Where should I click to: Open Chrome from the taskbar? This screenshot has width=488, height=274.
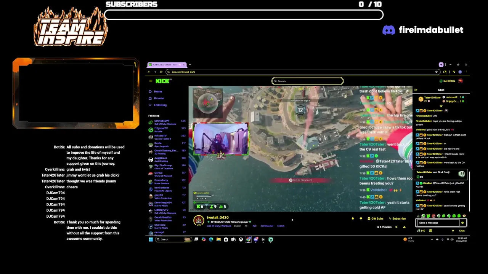coord(248,239)
